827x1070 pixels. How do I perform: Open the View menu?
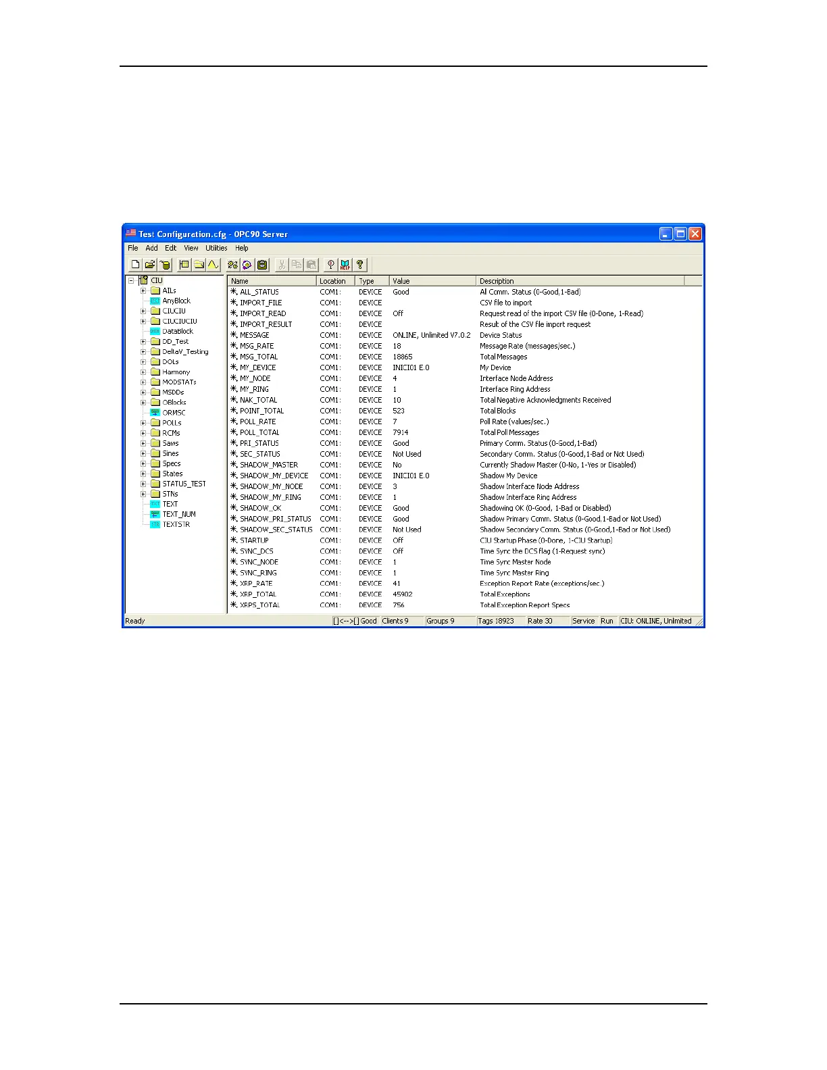coord(191,248)
